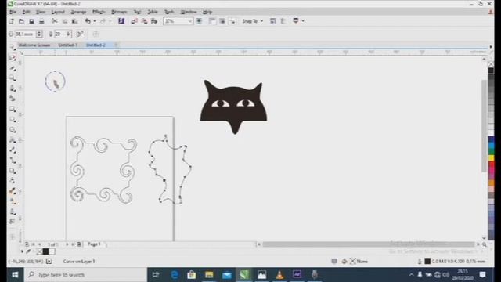Click the Save disk icon
Image resolution: width=501 pixels, height=282 pixels.
(x=31, y=21)
